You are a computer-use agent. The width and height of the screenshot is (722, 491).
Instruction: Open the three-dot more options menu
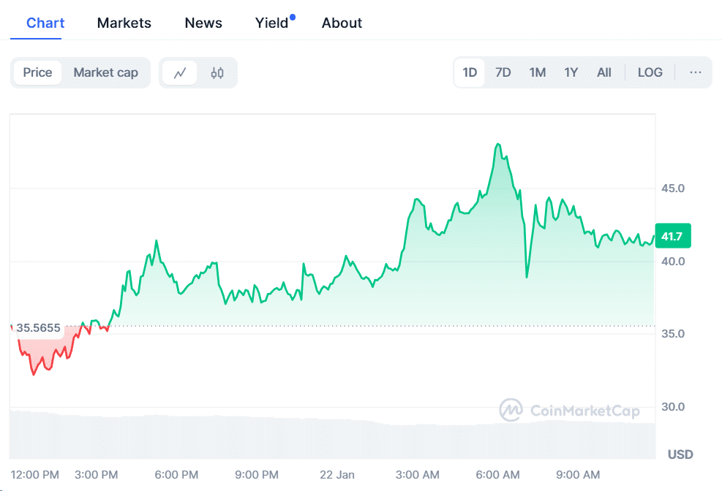[x=695, y=72]
